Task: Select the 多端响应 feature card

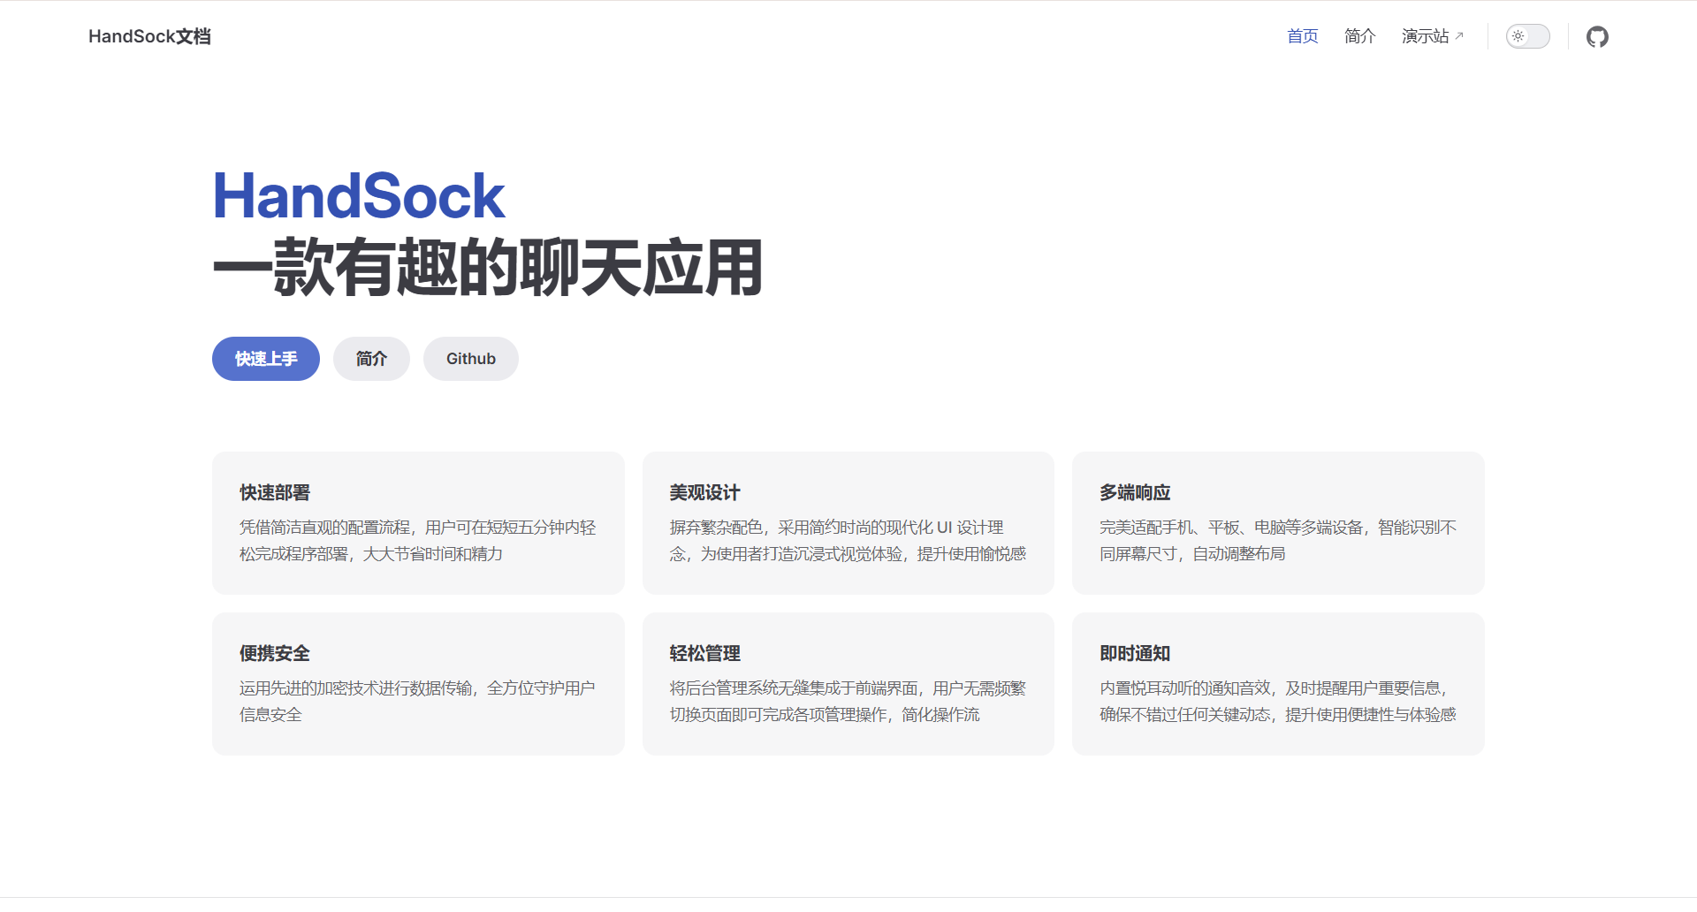Action: [1278, 523]
